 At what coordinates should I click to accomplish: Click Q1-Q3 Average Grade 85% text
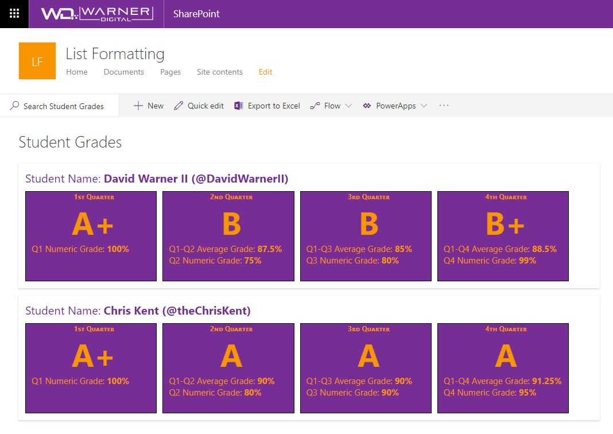coord(359,249)
